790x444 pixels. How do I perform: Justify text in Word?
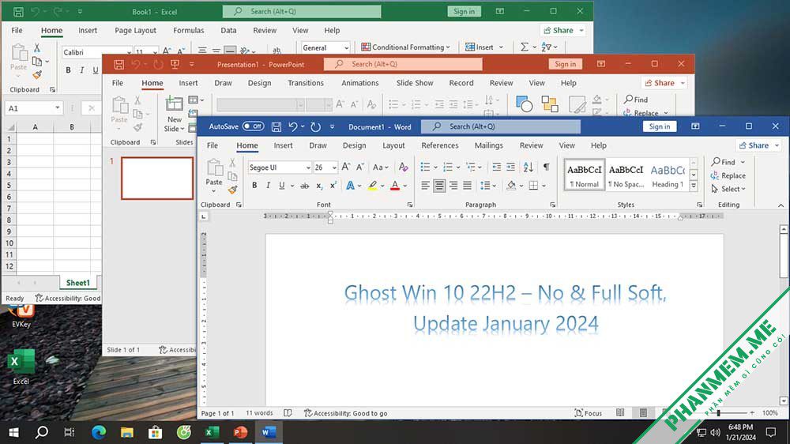tap(467, 186)
